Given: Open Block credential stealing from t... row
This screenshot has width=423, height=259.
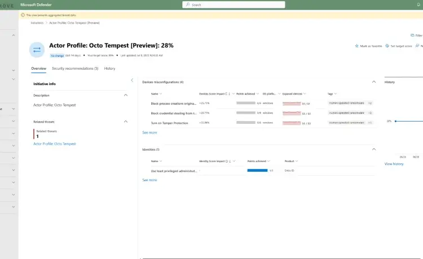Looking at the screenshot, I should (x=174, y=113).
